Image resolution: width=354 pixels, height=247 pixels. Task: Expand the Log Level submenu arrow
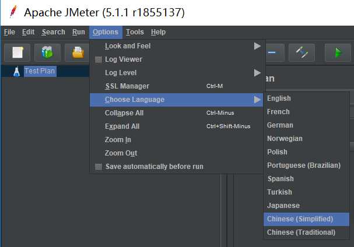257,73
